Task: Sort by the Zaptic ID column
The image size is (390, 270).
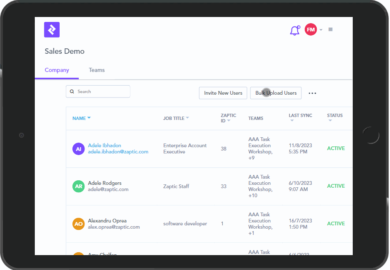Action: tap(229, 118)
